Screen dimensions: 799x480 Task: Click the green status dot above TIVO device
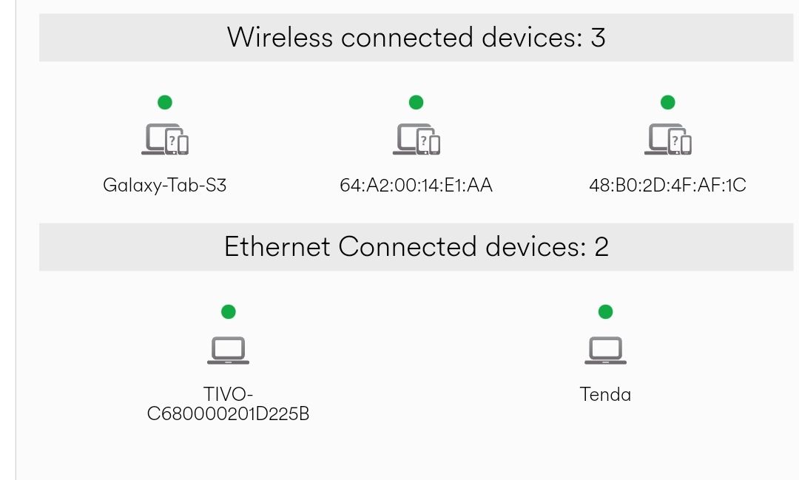click(228, 311)
